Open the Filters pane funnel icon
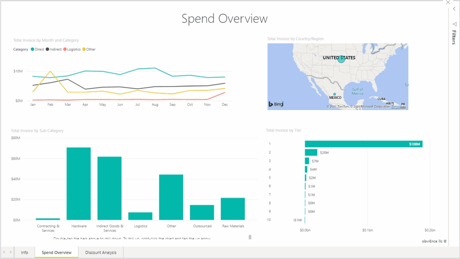The image size is (460, 259). tap(455, 24)
